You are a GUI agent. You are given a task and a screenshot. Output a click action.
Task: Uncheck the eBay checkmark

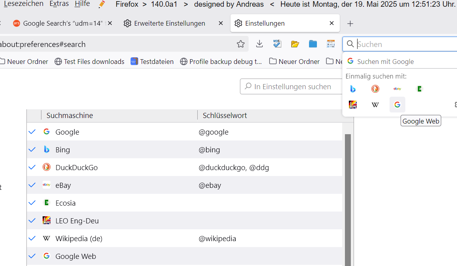tap(32, 185)
